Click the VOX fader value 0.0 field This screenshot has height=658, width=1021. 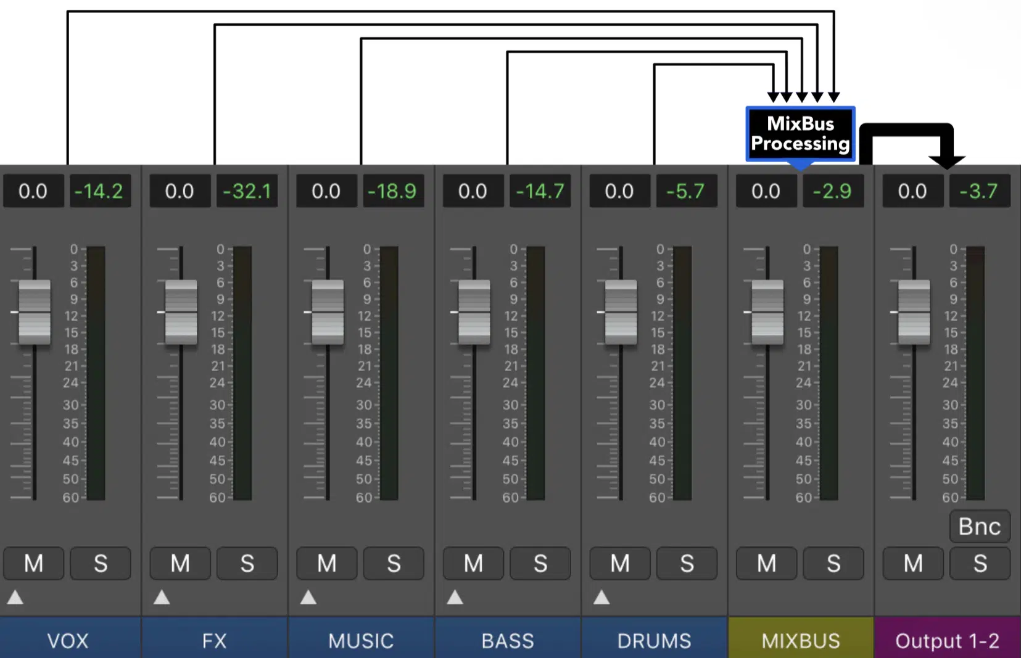coord(33,191)
